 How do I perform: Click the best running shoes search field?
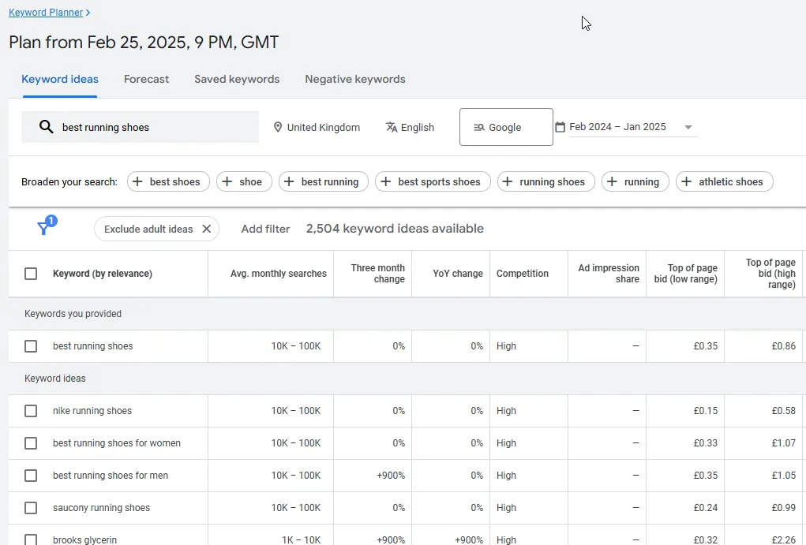[x=140, y=127]
